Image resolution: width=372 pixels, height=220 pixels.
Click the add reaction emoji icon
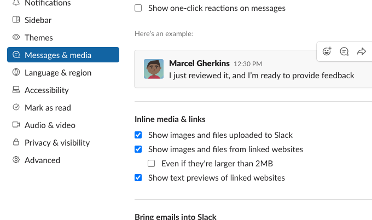pyautogui.click(x=327, y=51)
